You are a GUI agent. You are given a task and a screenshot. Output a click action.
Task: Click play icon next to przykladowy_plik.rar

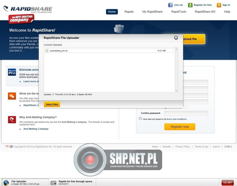47,51
